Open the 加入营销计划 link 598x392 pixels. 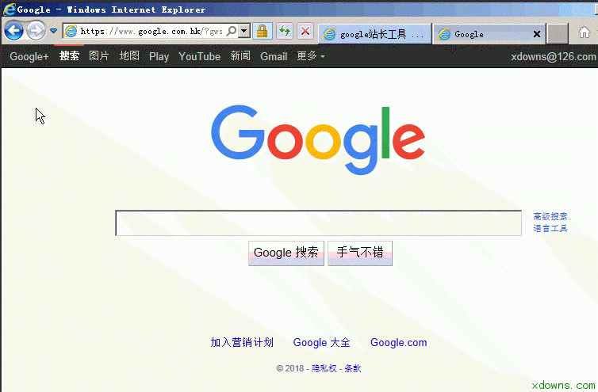(242, 342)
